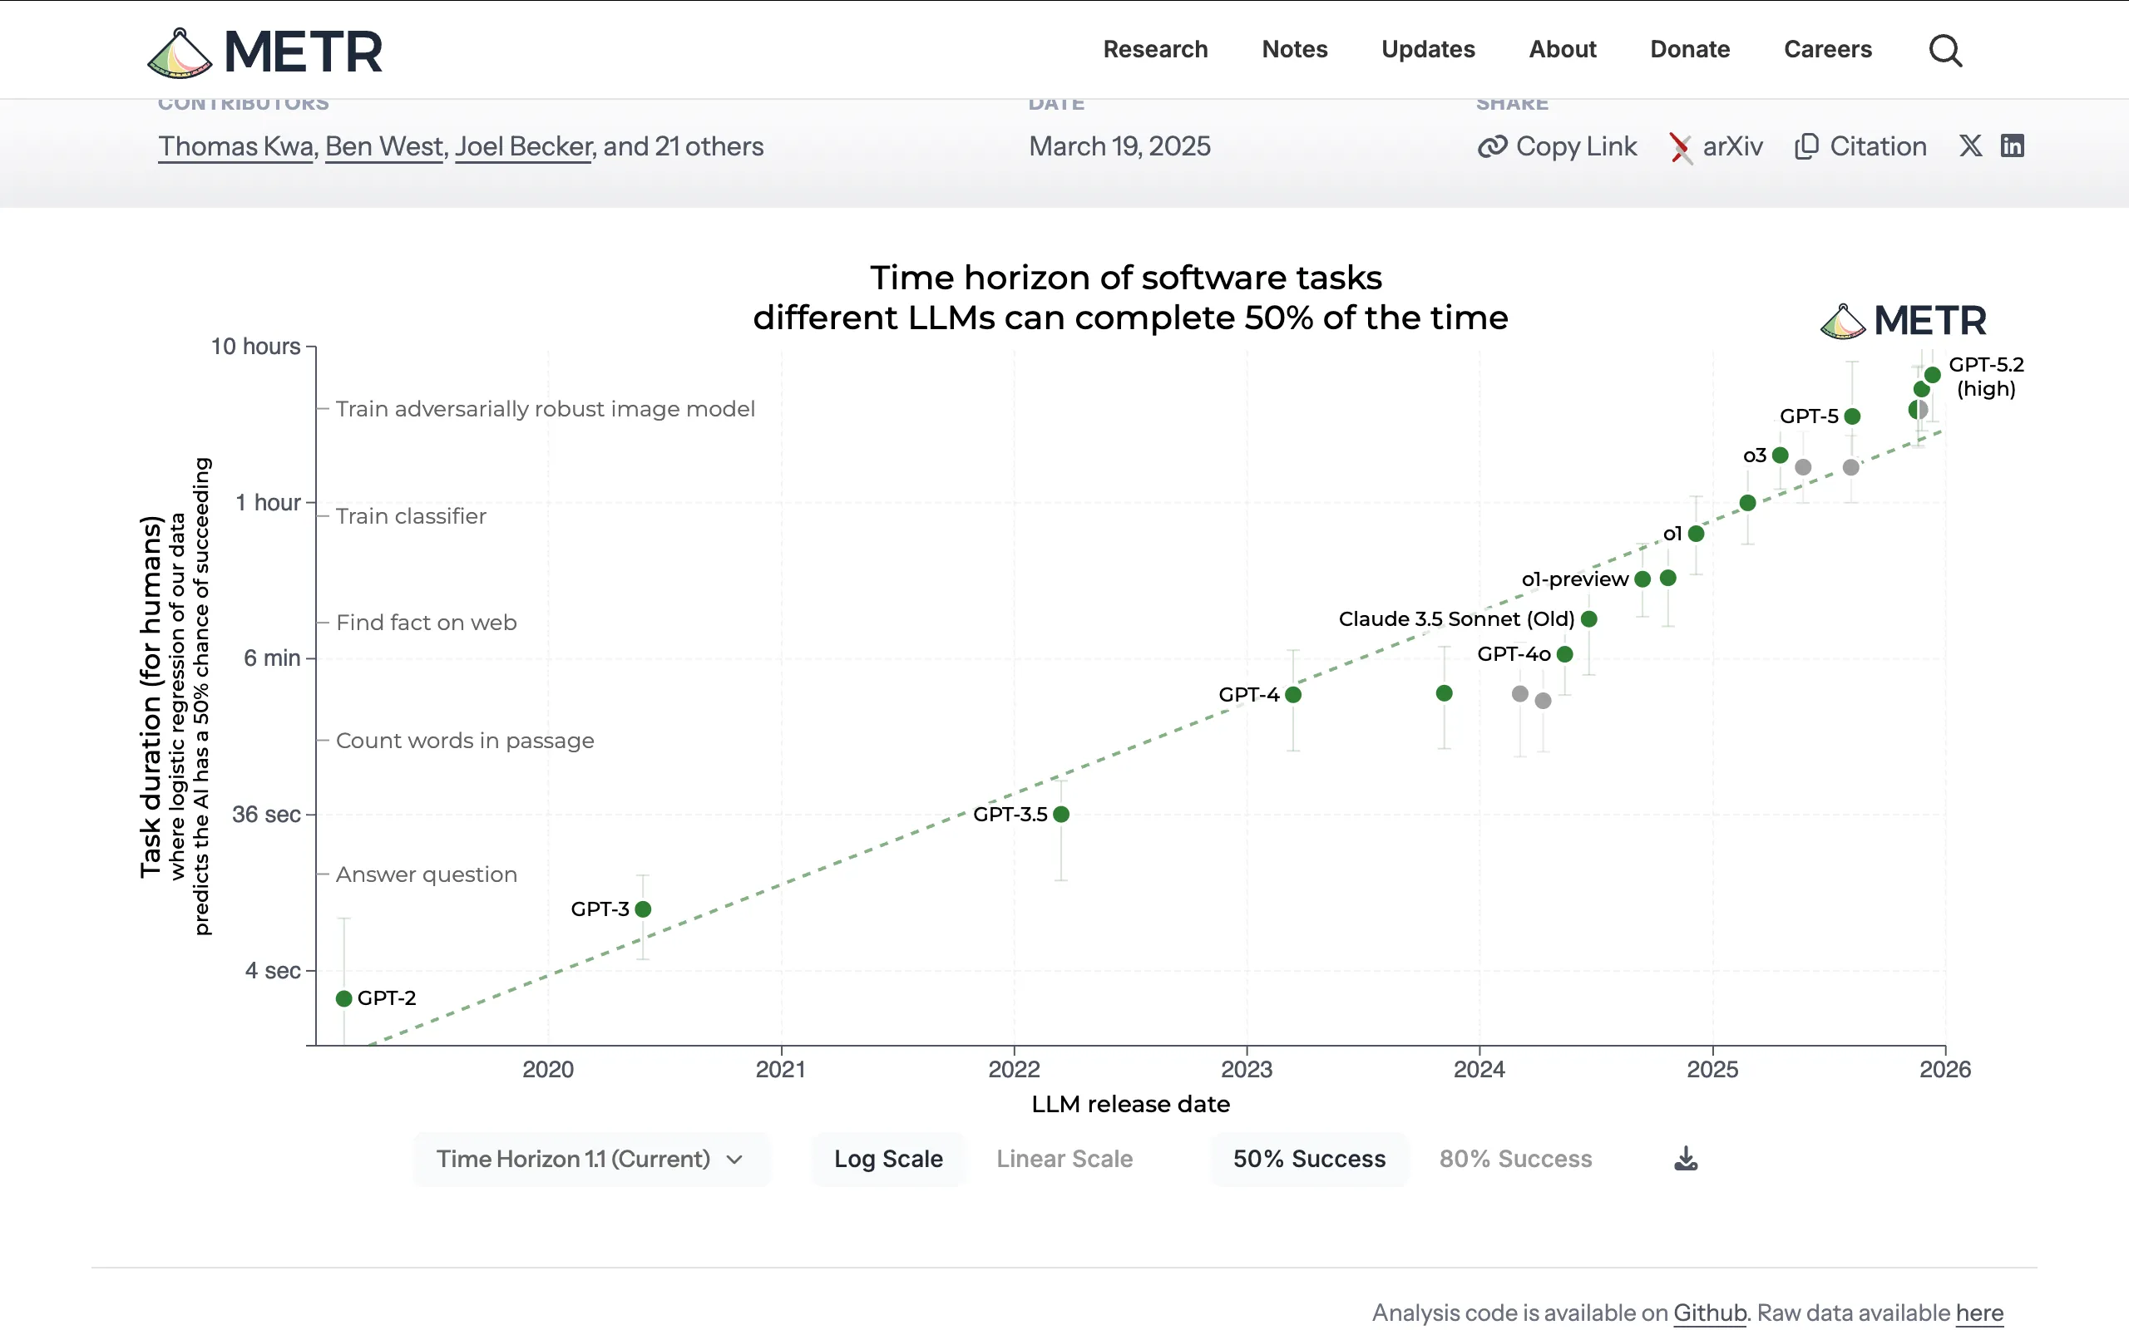Click the METR logo in header

click(264, 51)
